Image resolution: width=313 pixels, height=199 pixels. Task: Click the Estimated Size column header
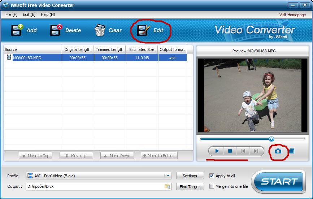tap(142, 49)
